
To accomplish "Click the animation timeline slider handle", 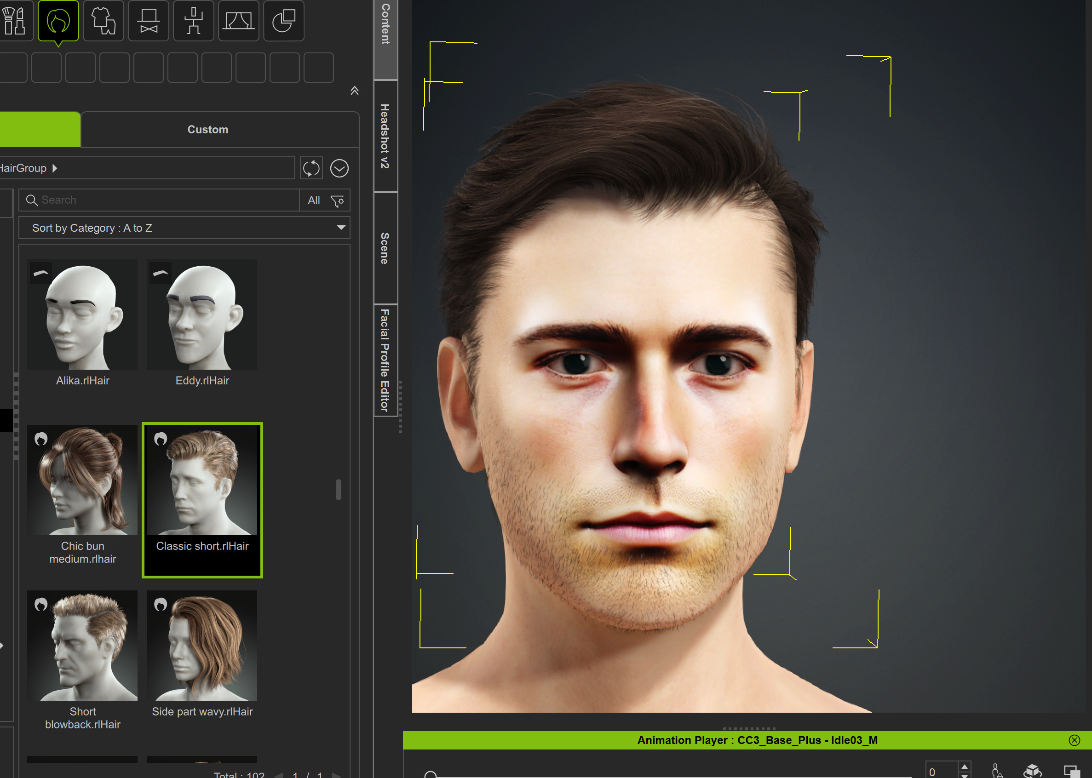I will pyautogui.click(x=430, y=775).
